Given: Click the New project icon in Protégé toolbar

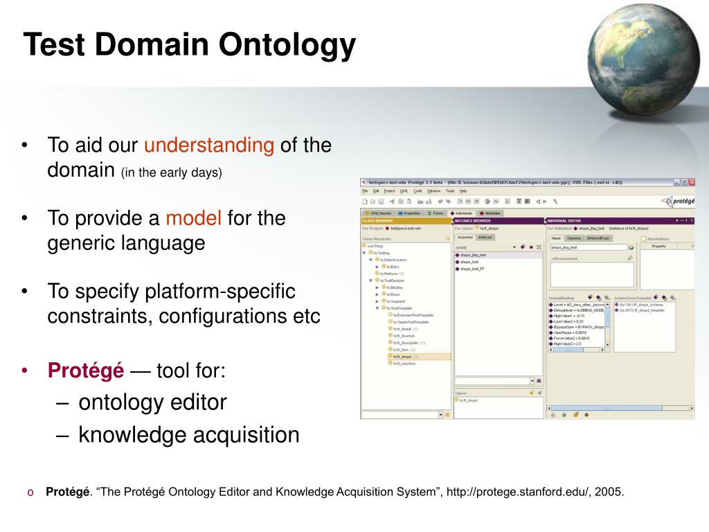Looking at the screenshot, I should (365, 202).
